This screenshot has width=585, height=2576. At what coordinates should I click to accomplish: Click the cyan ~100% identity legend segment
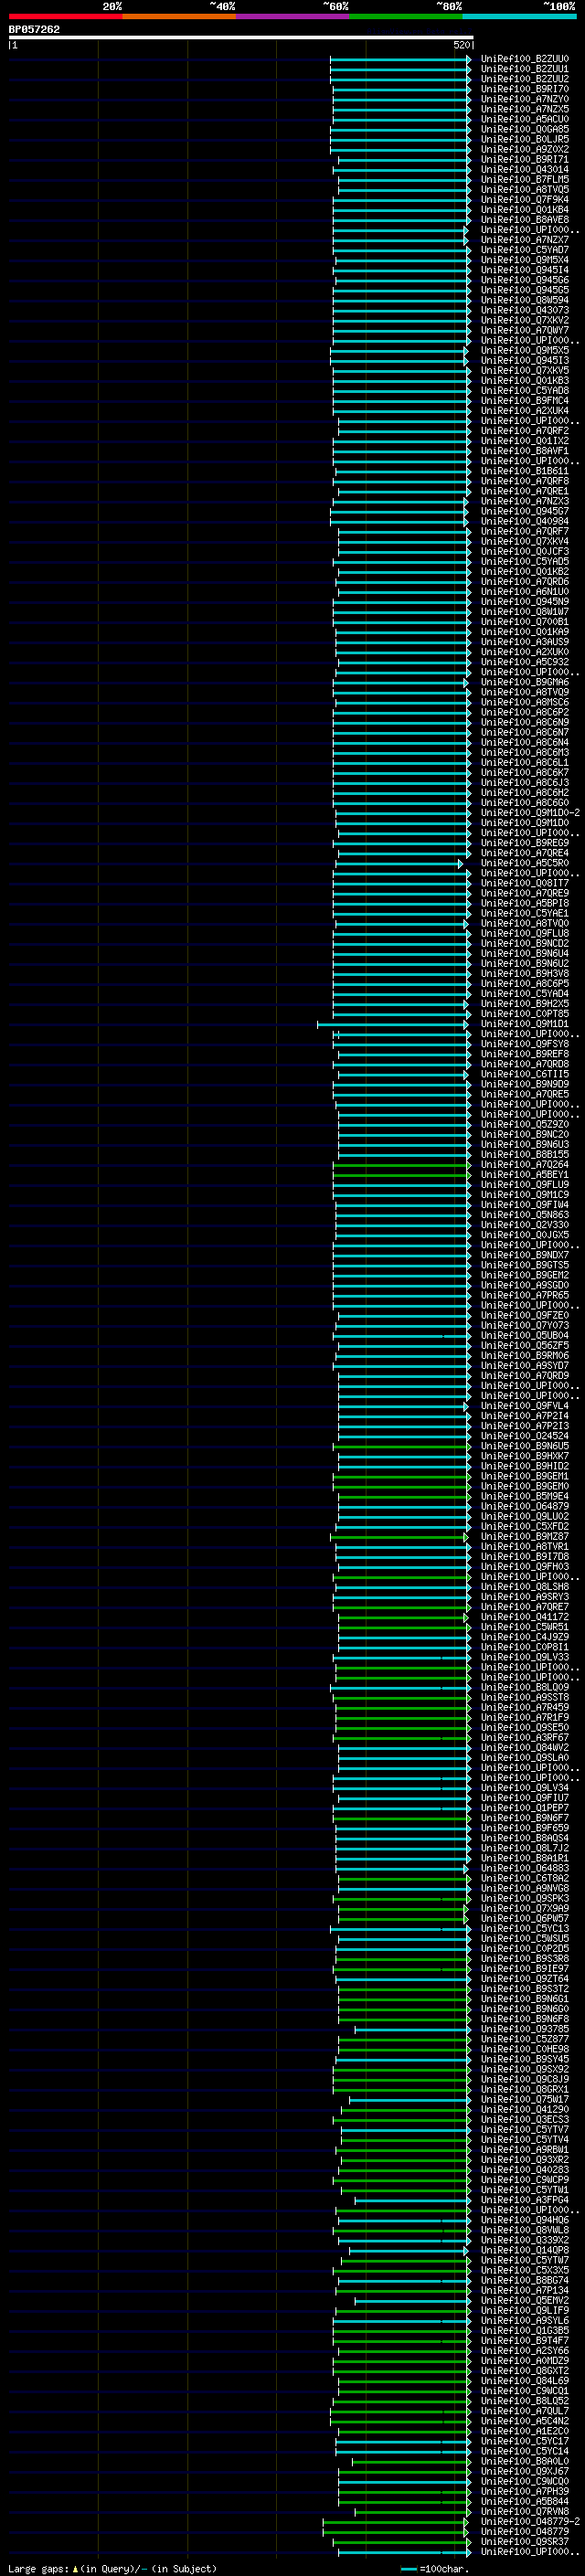(x=519, y=16)
